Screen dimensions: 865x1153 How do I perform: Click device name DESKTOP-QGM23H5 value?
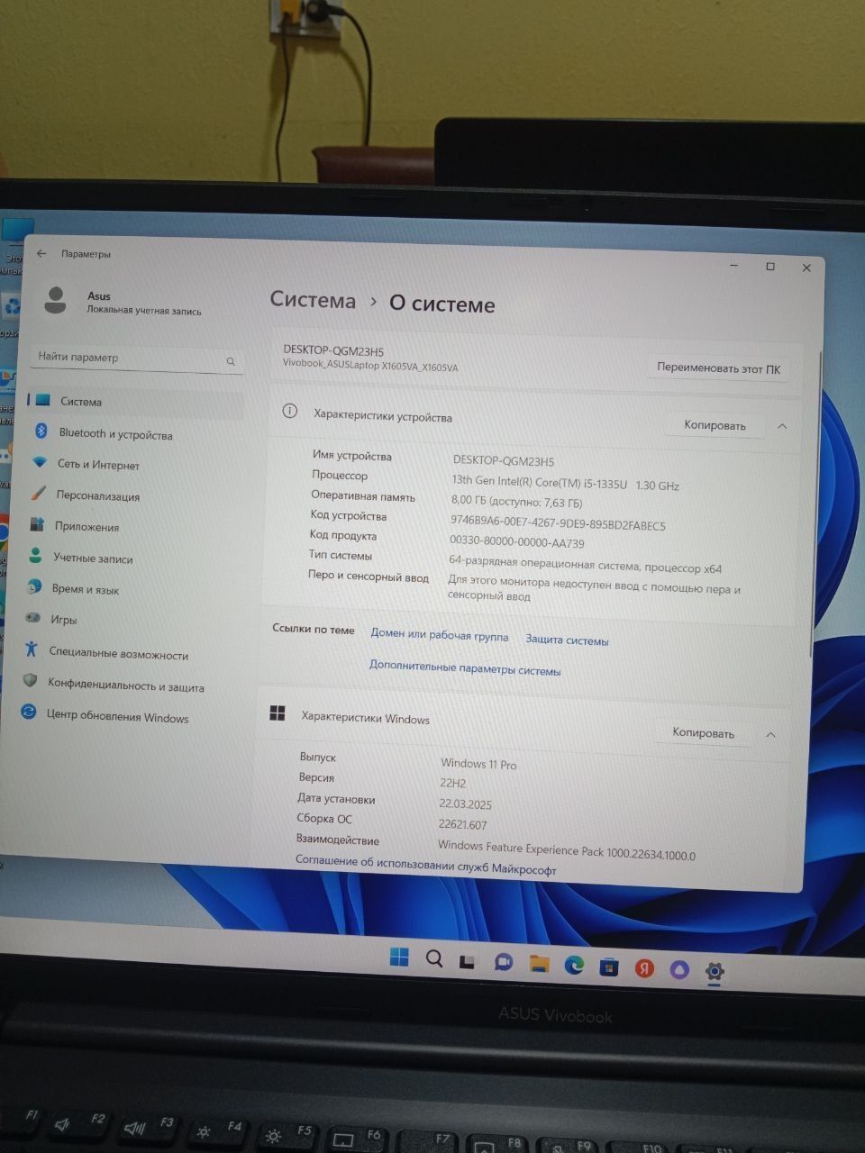coord(504,461)
